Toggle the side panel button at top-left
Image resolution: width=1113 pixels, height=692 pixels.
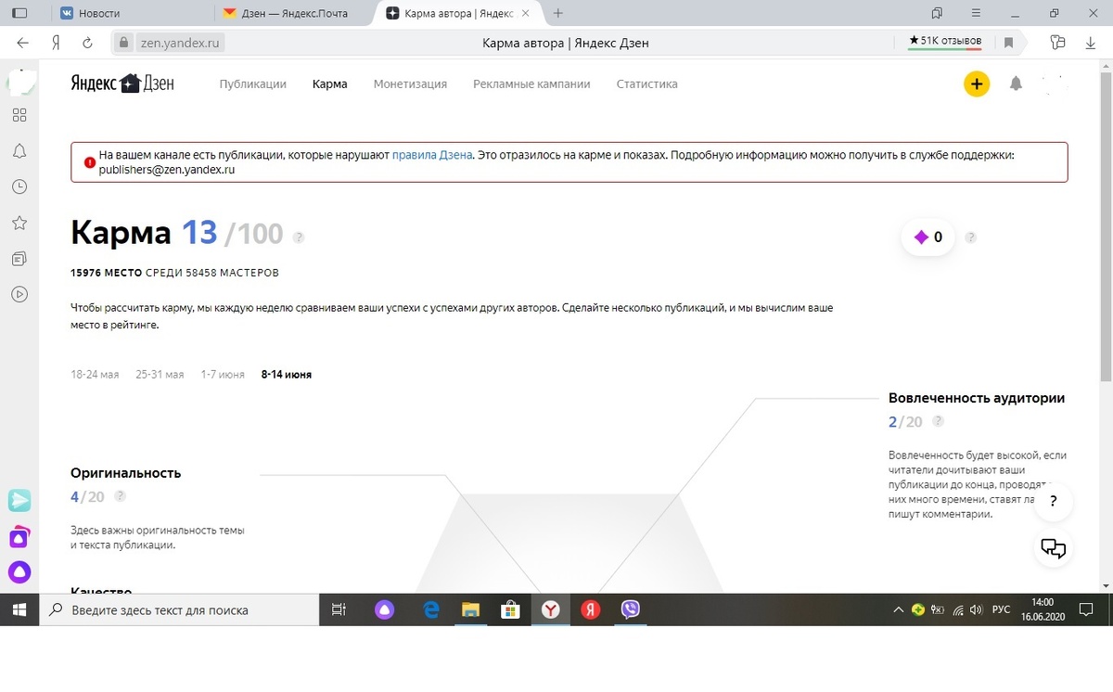click(19, 13)
